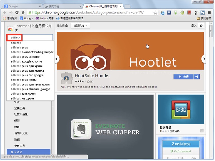Choose 'adblock для хром' suggestion

30,94
